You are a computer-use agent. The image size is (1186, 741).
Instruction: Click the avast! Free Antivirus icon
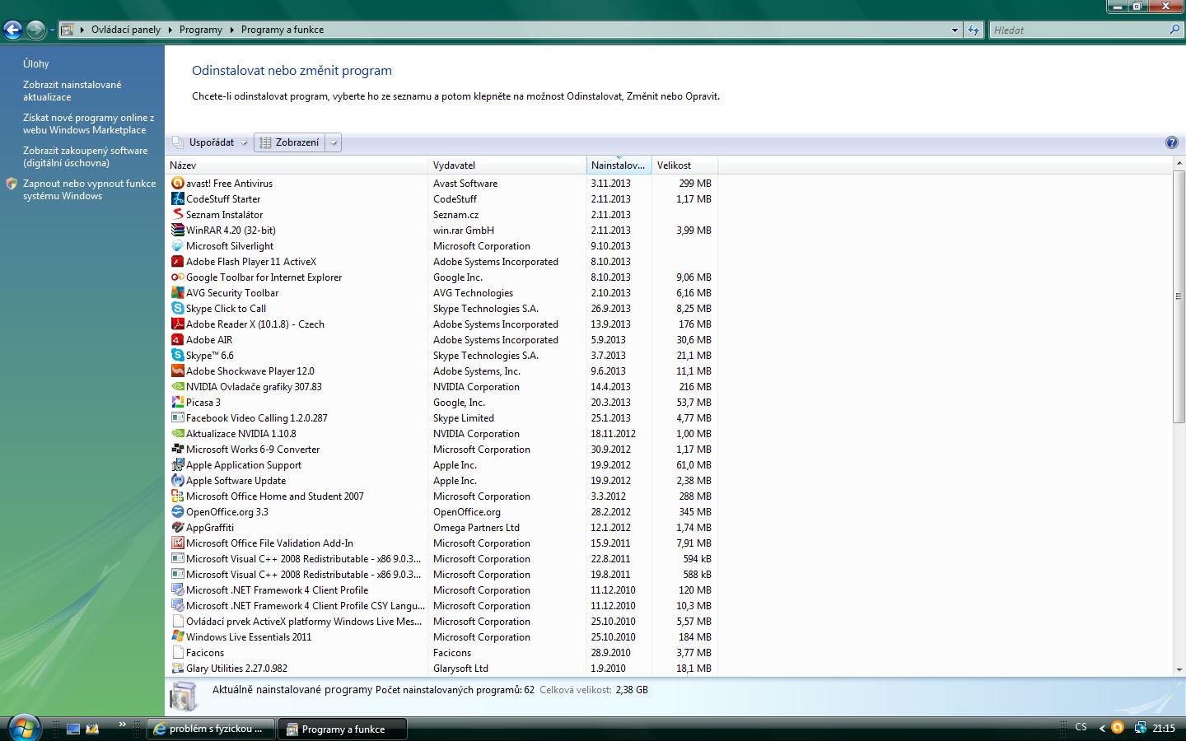tap(177, 184)
